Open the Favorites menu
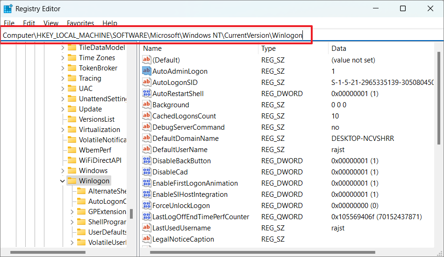The width and height of the screenshot is (444, 257). click(x=80, y=23)
